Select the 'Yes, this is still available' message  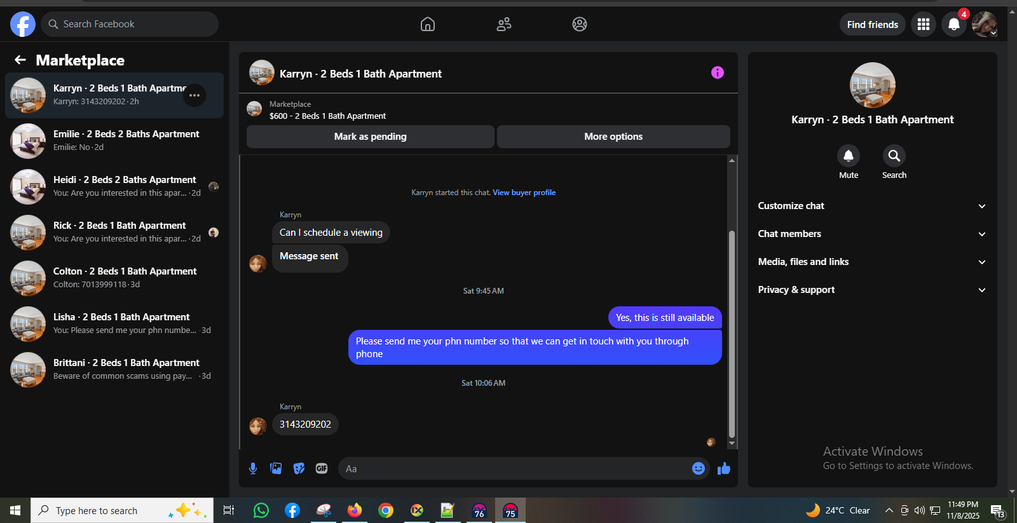(x=665, y=318)
